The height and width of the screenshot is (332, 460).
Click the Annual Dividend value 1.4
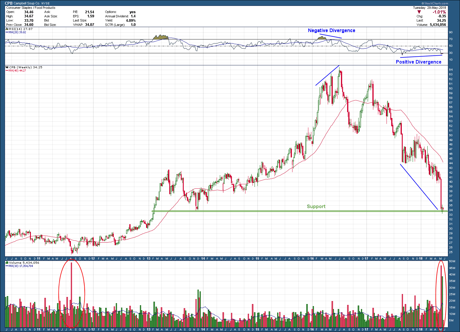[133, 16]
